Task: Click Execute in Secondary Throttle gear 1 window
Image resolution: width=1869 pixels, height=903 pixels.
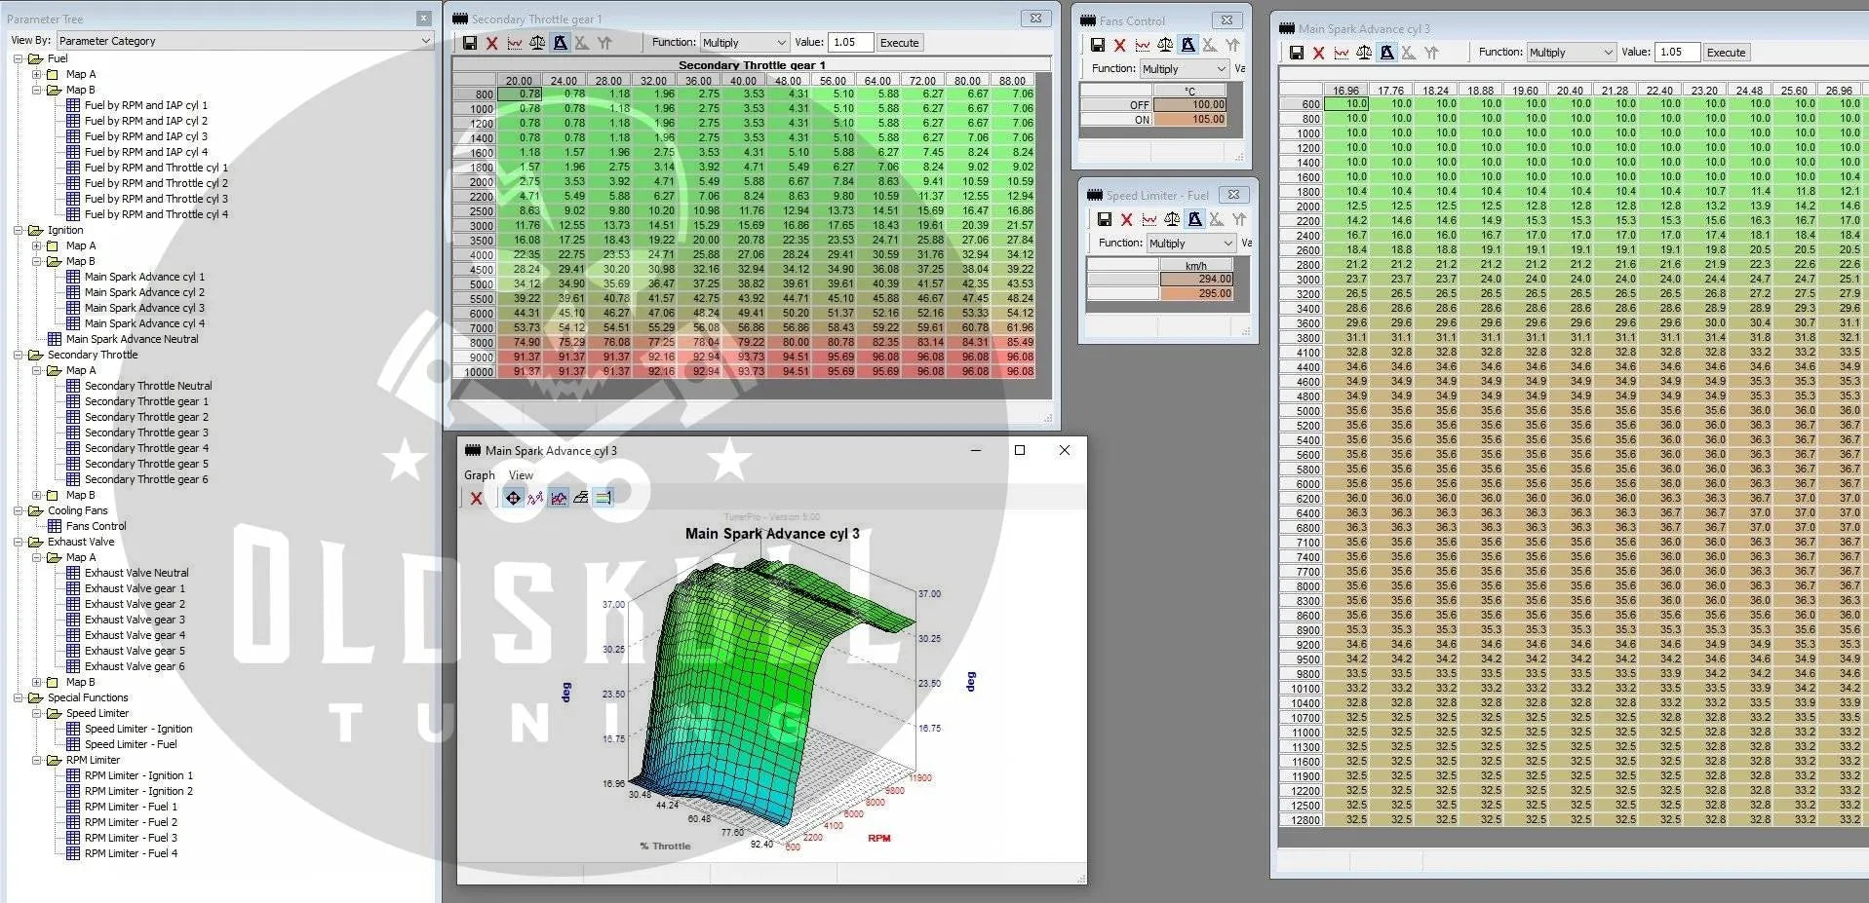Action: pyautogui.click(x=899, y=43)
